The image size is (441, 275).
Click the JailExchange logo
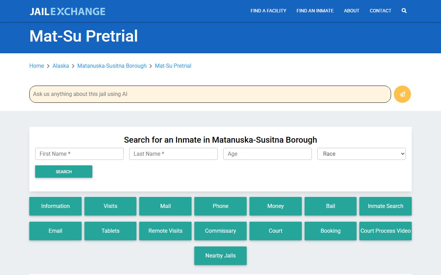tap(68, 11)
